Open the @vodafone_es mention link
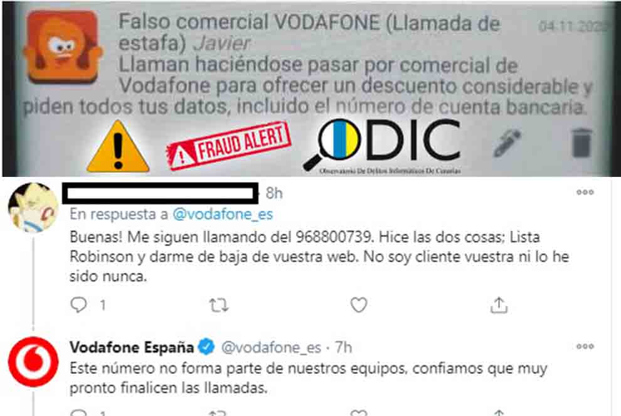621x416 pixels. 223,215
